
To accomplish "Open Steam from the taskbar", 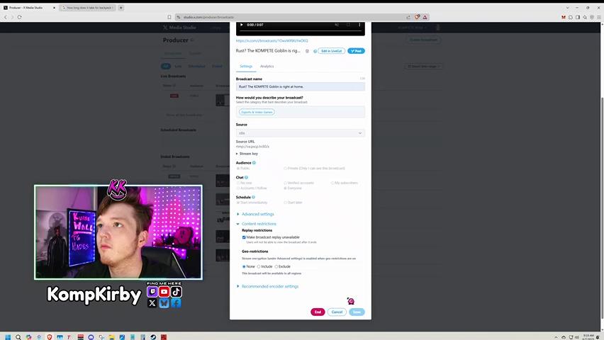I will 153,337.
